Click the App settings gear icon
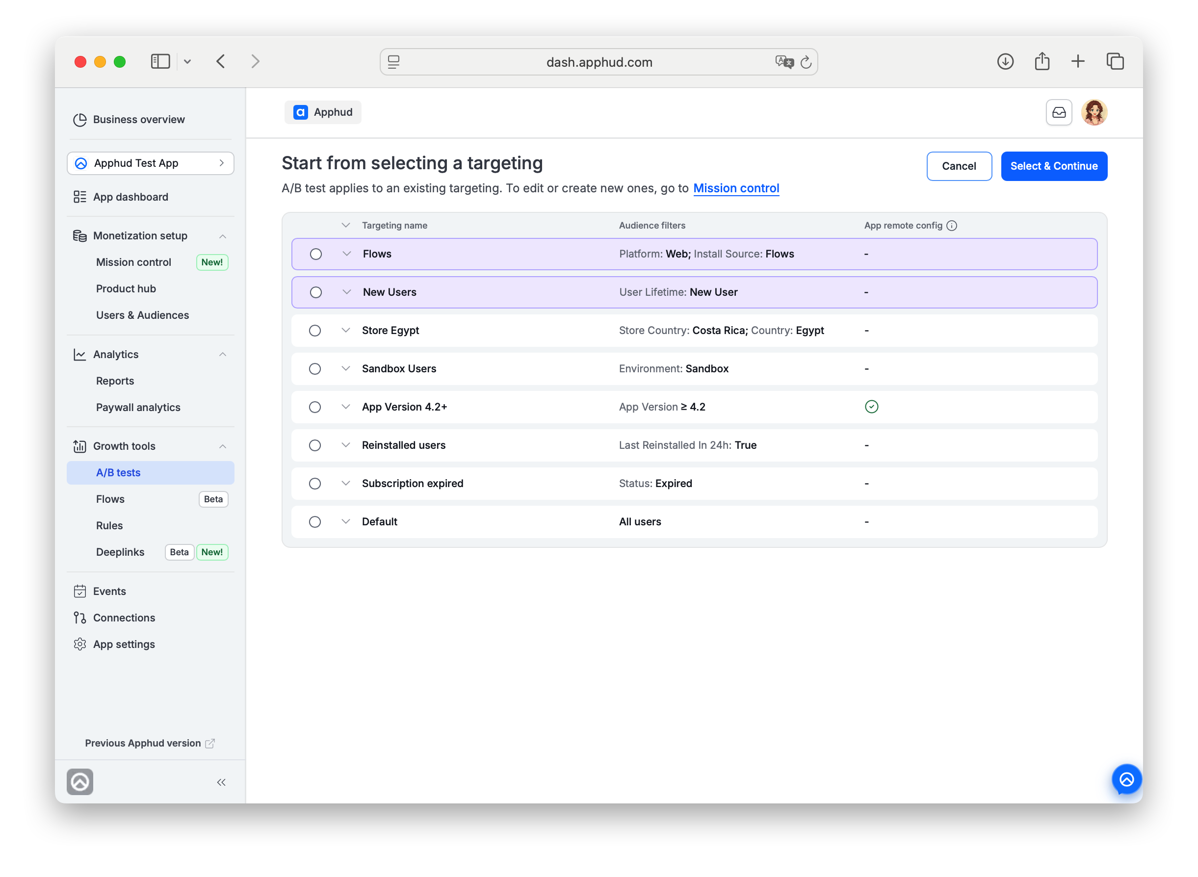The height and width of the screenshot is (877, 1198). click(79, 645)
